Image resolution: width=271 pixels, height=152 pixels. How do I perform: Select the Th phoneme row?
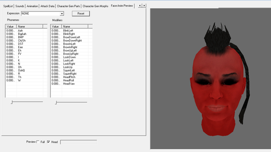click(x=26, y=77)
